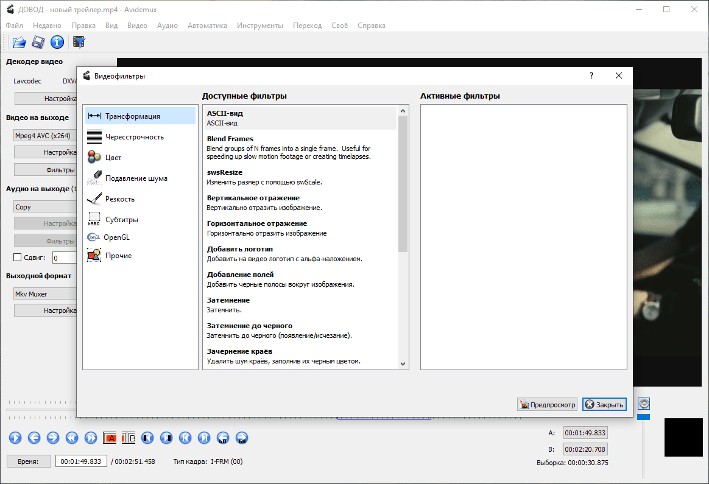Go forward 60 seconds
Screen dimensions: 709x484
point(242,438)
